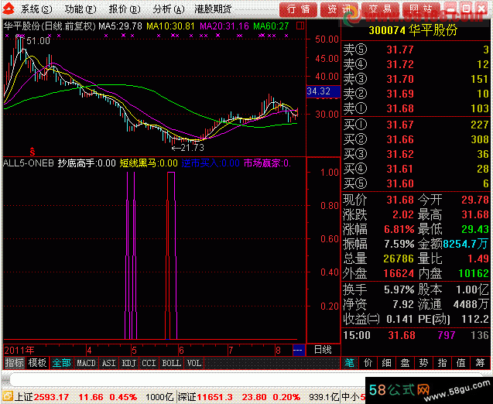Click the 抄底高手 indicator label
Viewport: 493px width, 404px height.
[87, 163]
